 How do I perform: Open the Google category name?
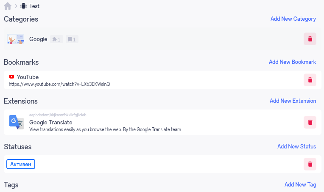tap(38, 39)
